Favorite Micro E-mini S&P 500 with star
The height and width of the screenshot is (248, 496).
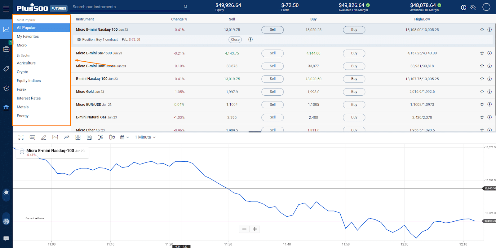coord(482,53)
